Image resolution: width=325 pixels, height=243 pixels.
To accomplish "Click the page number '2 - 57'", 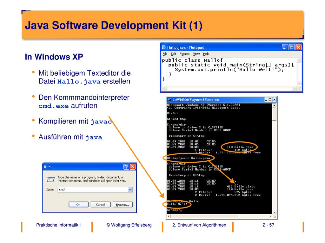I will click(x=269, y=225).
